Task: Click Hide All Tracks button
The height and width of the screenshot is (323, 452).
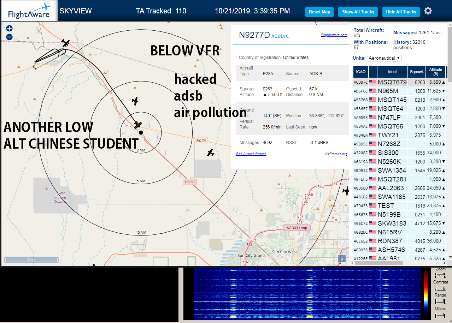Action: coord(401,12)
